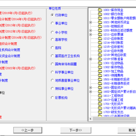This screenshot has width=136, height=136.
Task: Click folder icon beside 1011-零余额账户用款额度
Action: pos(100,18)
